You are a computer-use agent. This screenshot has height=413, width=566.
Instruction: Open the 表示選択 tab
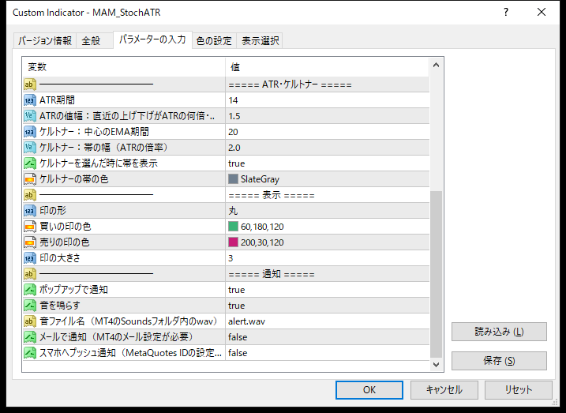point(260,40)
